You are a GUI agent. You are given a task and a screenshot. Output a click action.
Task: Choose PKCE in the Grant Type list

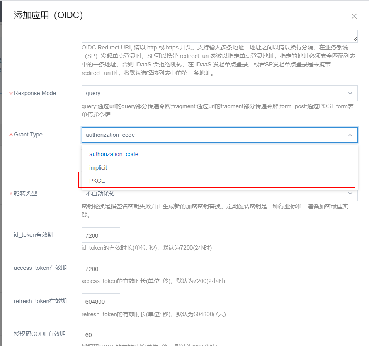97,181
